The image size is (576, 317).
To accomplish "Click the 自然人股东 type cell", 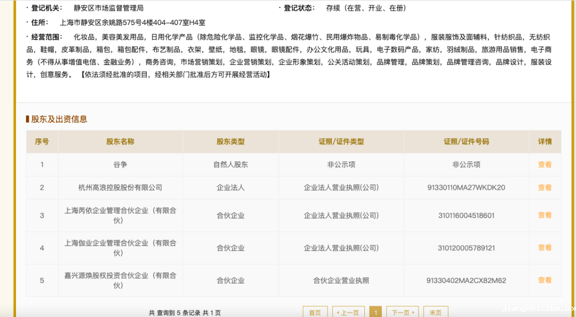I will coord(231,165).
